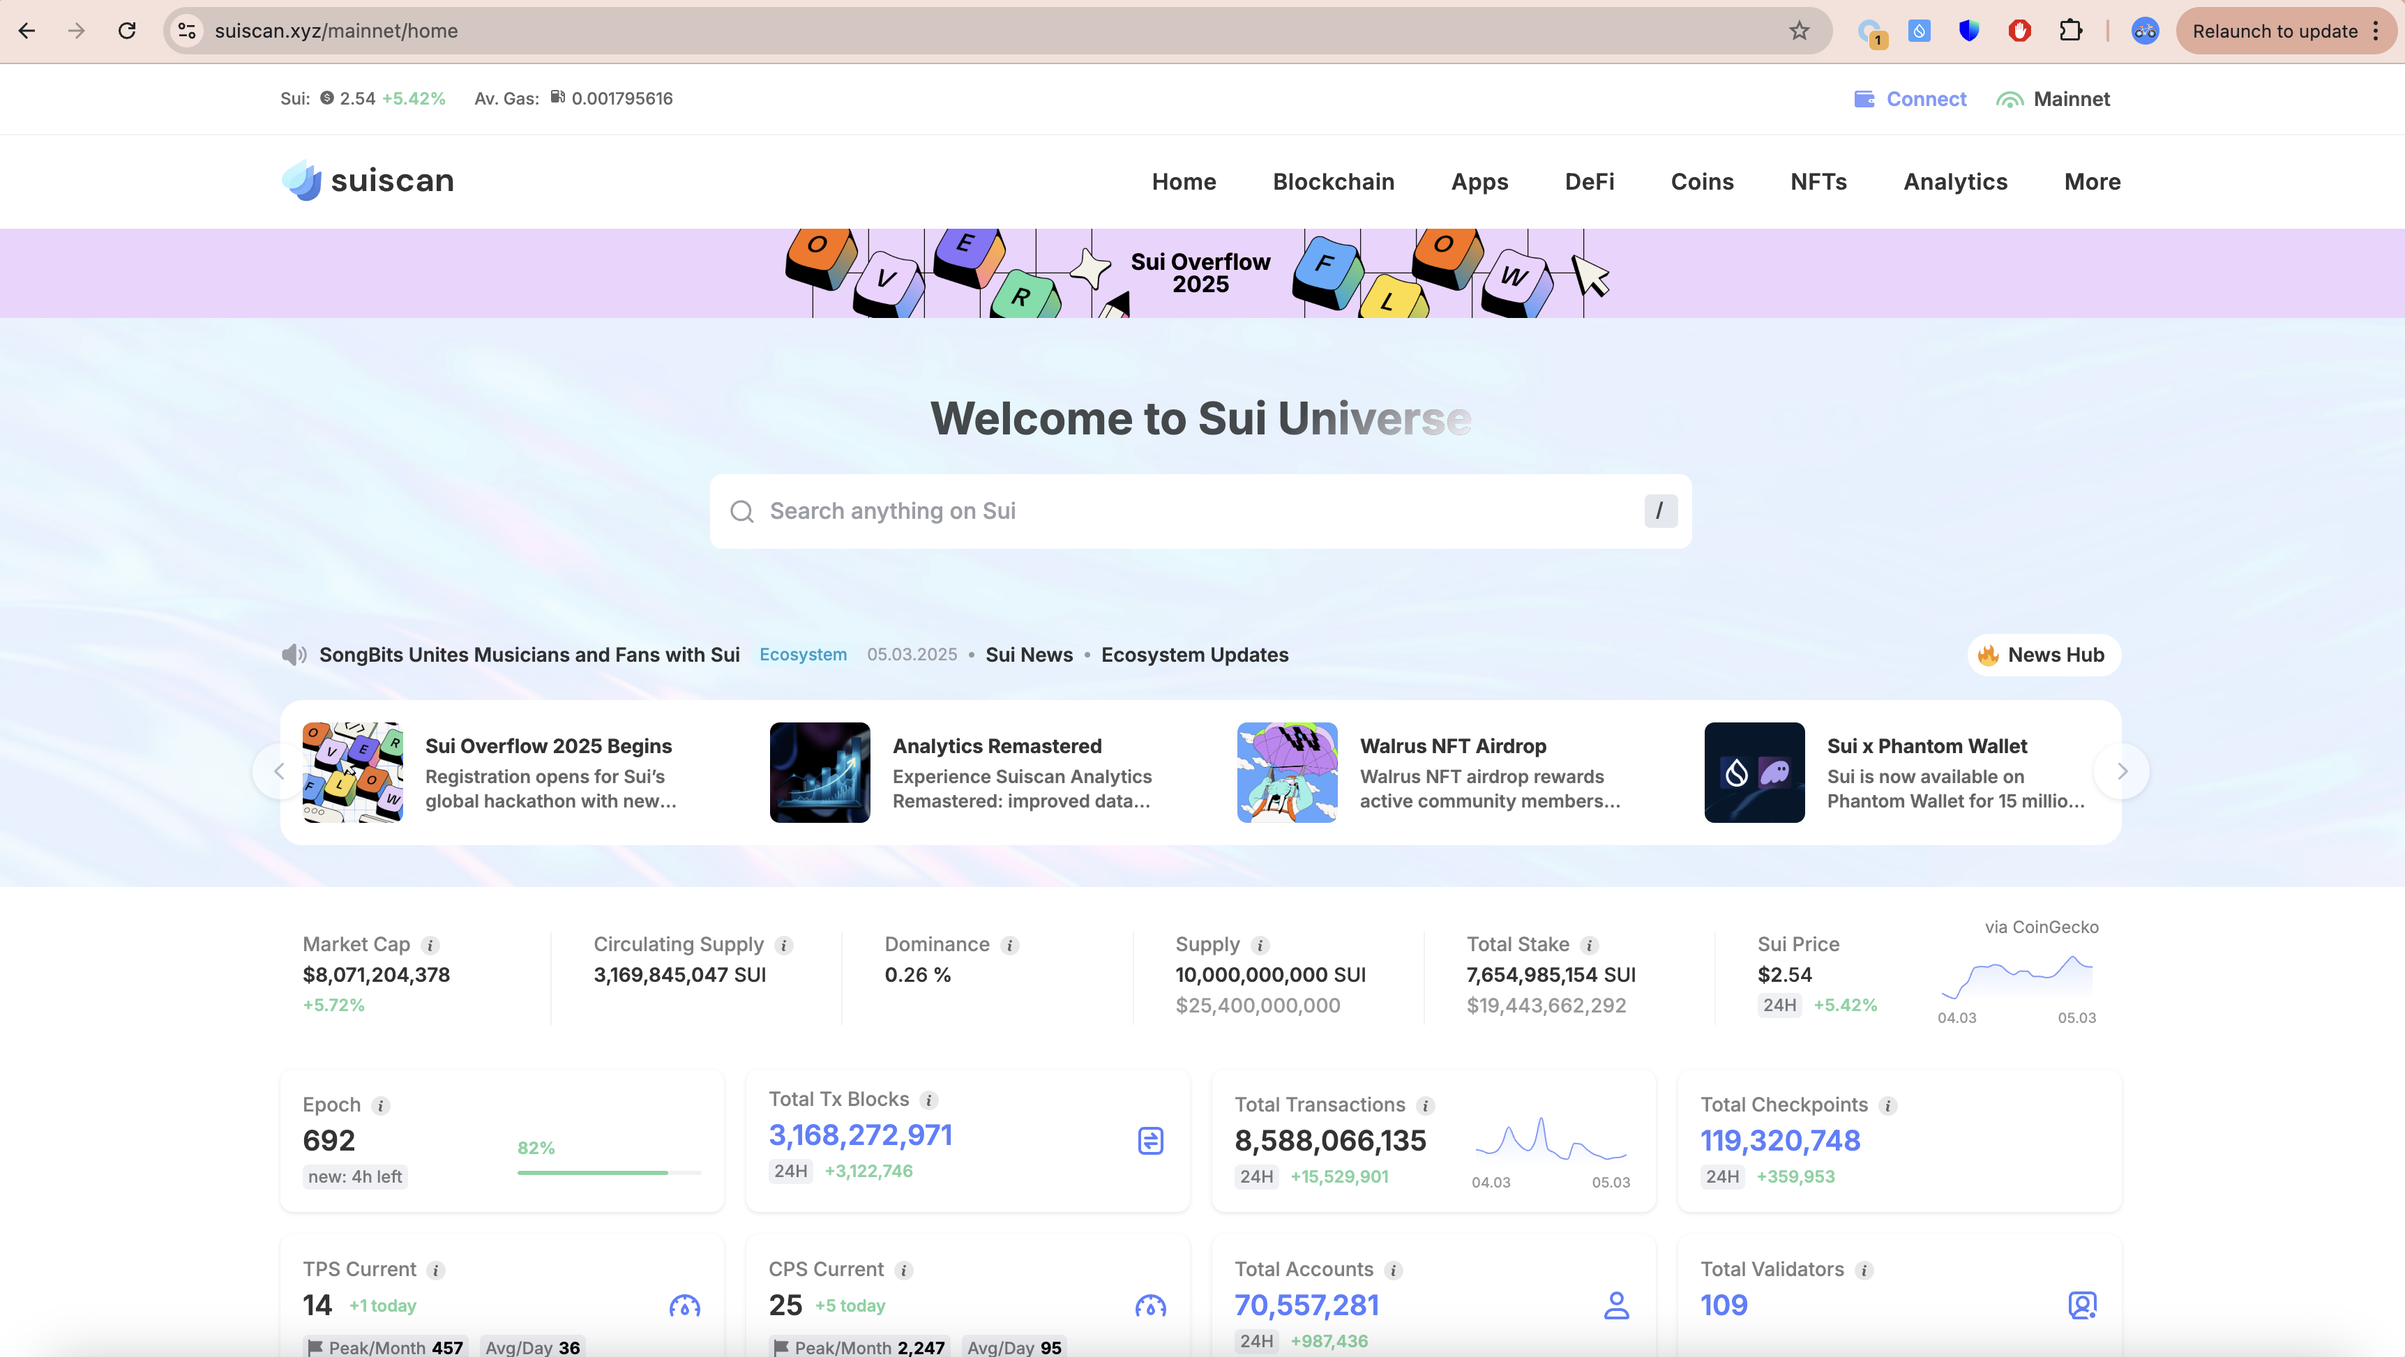Click the Total Accounts person icon

click(1616, 1305)
